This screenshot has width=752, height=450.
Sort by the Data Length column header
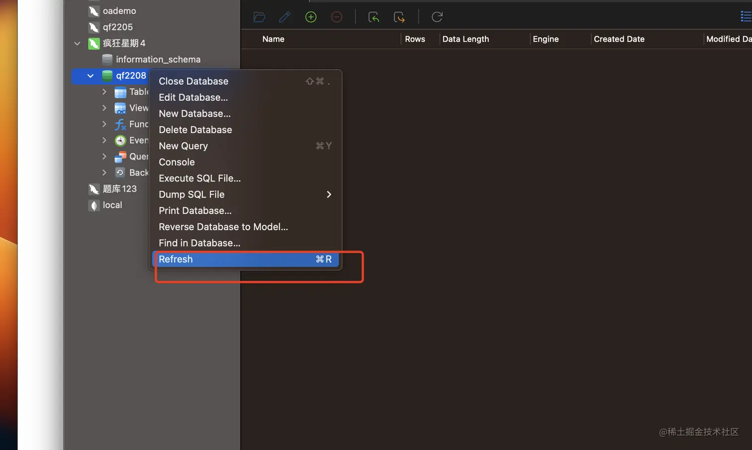466,39
